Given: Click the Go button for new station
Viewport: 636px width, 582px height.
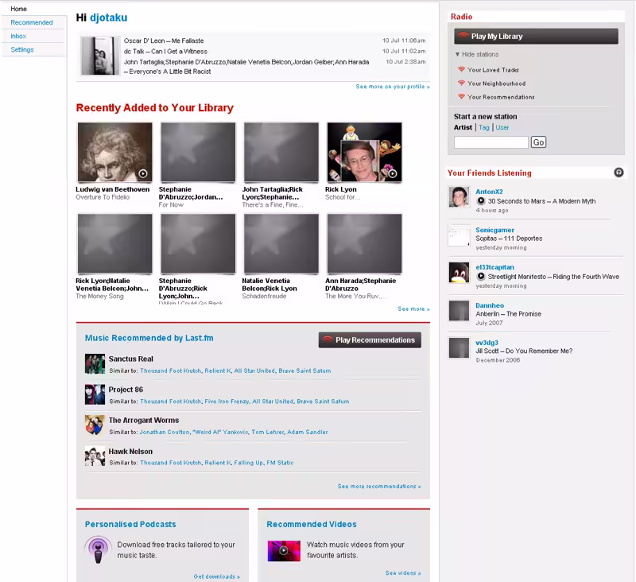Looking at the screenshot, I should click(538, 142).
